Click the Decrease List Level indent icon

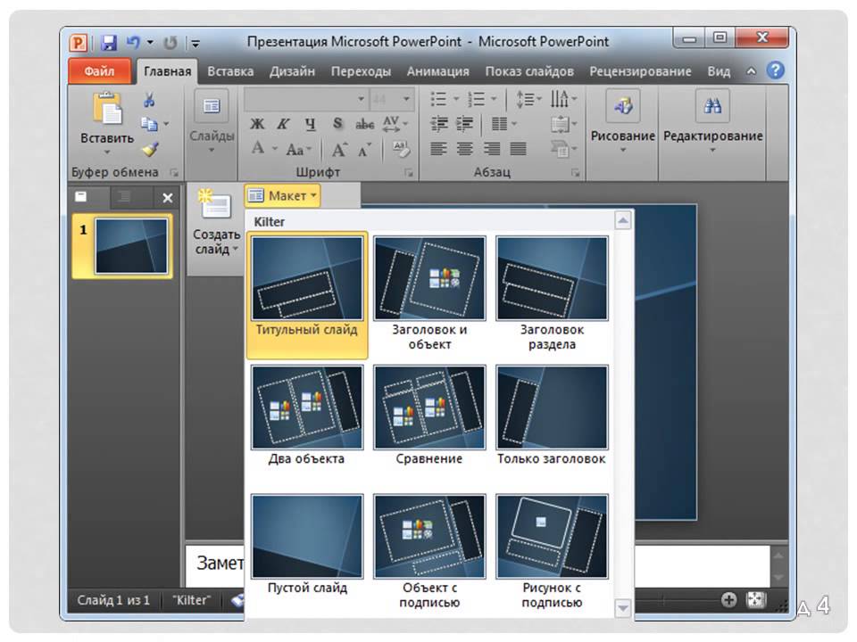pos(439,124)
